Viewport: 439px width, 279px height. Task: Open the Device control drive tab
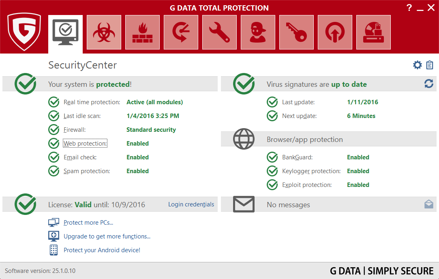click(x=373, y=32)
